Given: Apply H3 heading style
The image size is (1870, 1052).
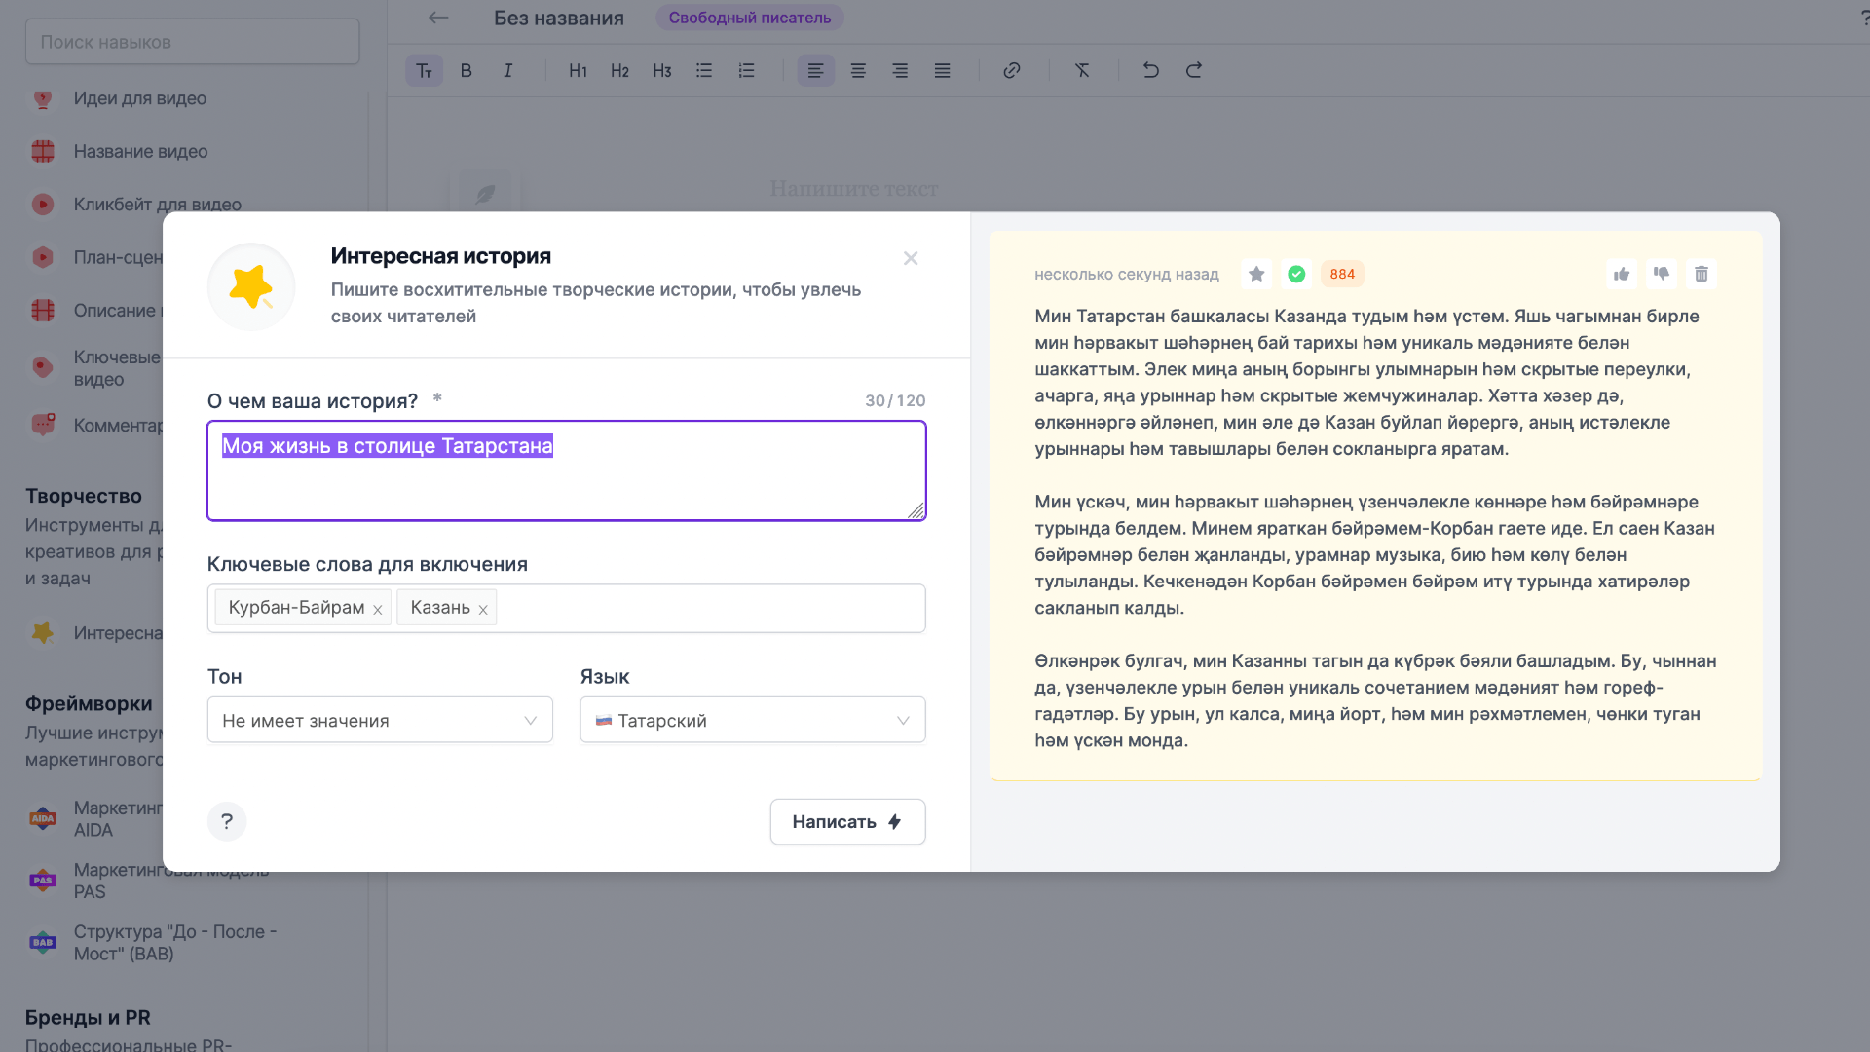Looking at the screenshot, I should pos(662,70).
